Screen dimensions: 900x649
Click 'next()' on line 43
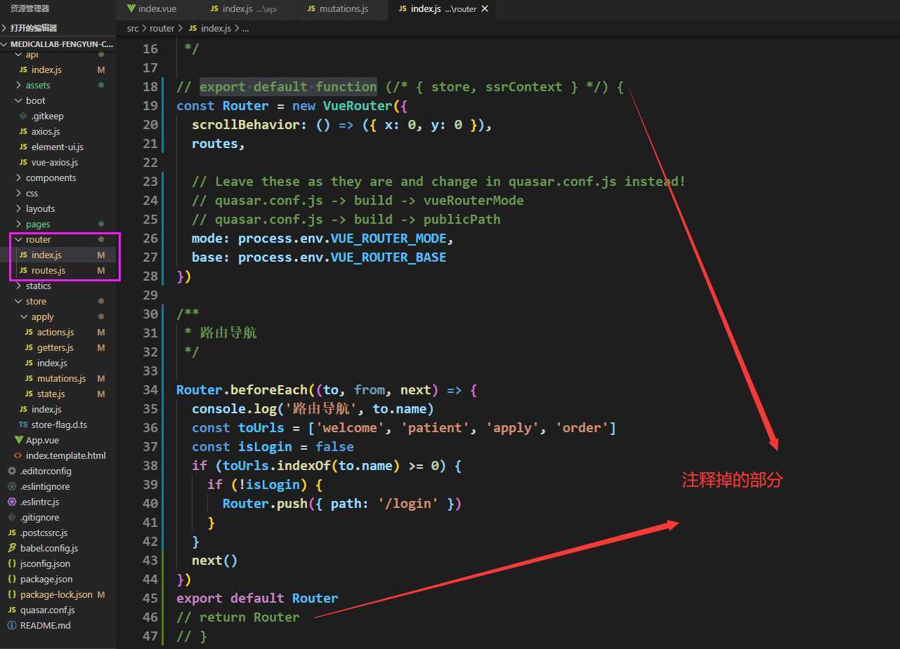pos(215,560)
